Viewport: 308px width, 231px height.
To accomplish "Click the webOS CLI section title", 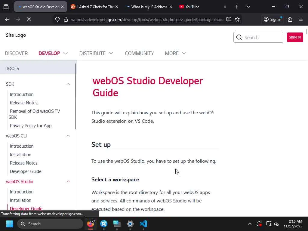I will 16,136.
